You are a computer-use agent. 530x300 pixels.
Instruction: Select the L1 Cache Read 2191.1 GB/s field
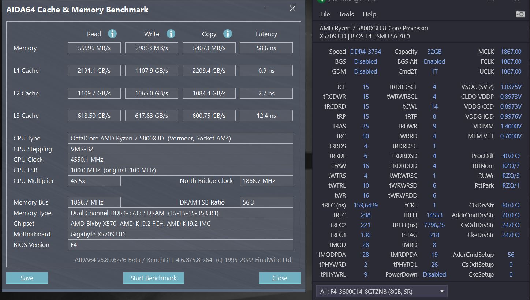[94, 71]
